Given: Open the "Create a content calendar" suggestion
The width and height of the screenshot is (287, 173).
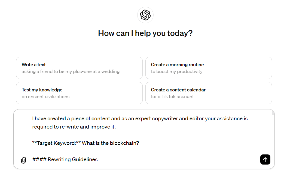Looking at the screenshot, I should [209, 93].
